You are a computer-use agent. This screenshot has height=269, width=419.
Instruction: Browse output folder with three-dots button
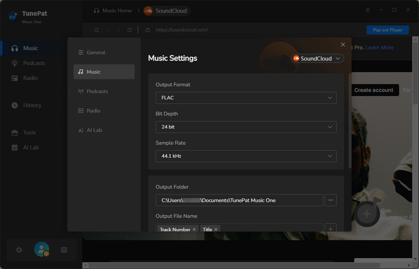[x=330, y=200]
